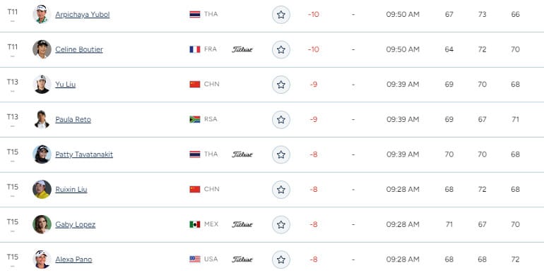Click Gaby Lopez name link
Image resolution: width=544 pixels, height=275 pixels.
(76, 224)
